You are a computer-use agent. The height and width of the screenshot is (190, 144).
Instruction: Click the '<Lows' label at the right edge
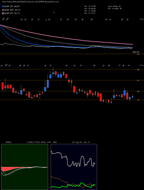click(x=141, y=65)
